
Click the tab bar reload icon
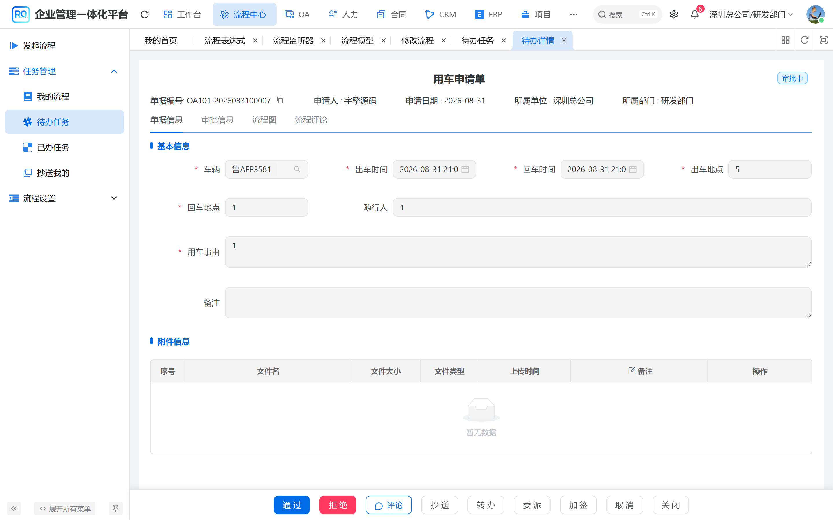(x=804, y=40)
